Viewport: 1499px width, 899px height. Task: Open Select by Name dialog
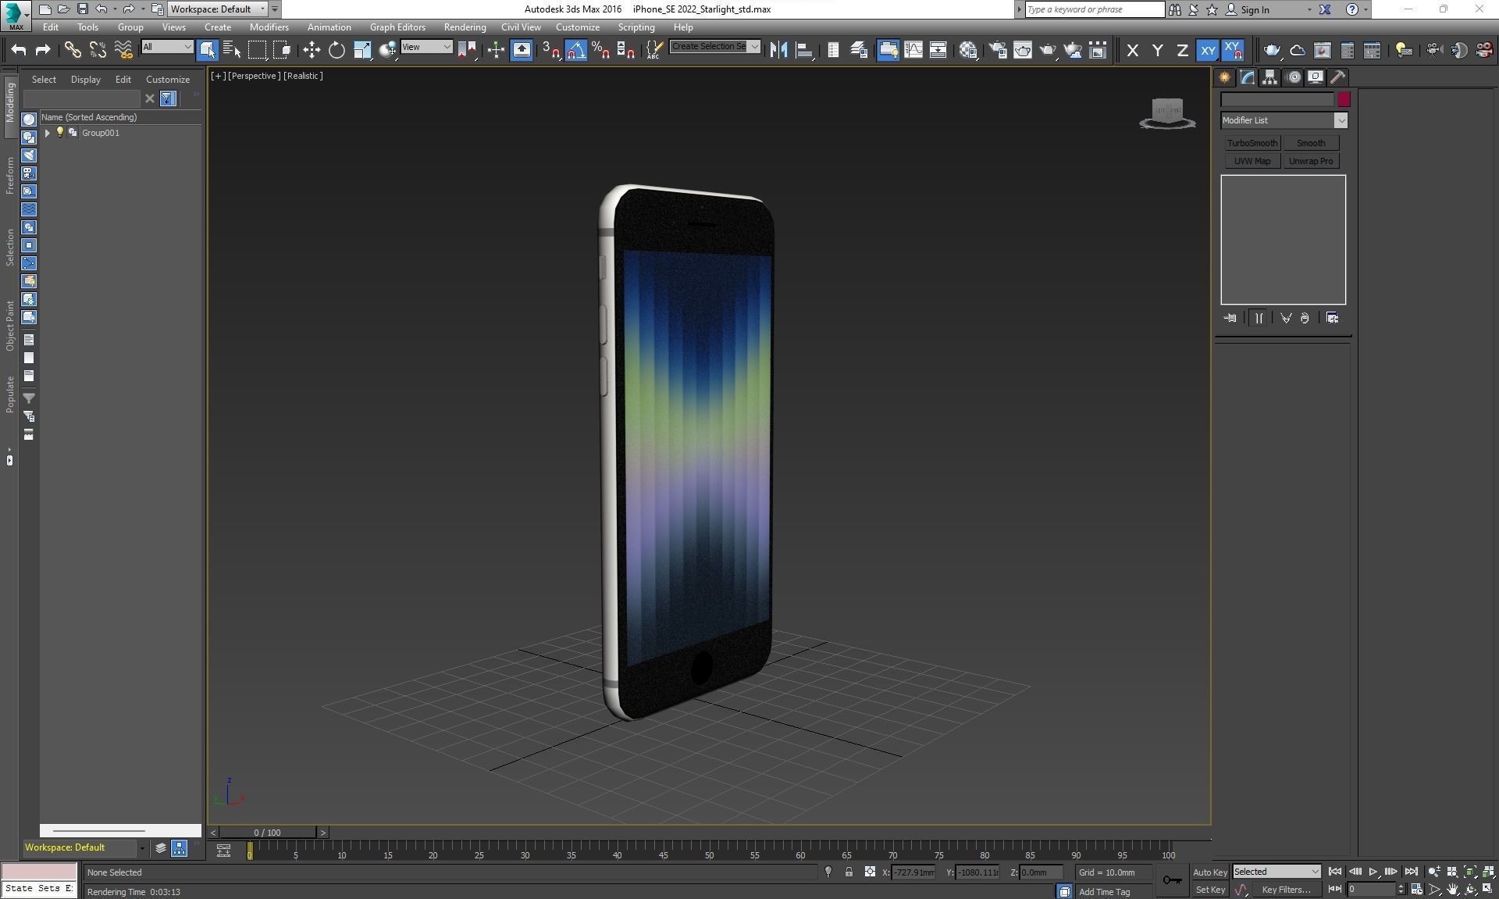click(x=232, y=50)
